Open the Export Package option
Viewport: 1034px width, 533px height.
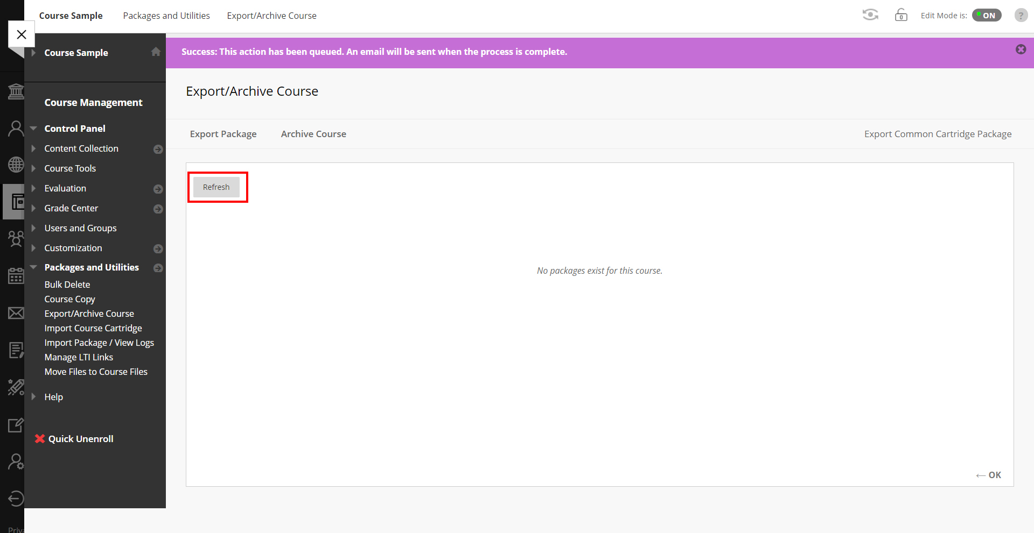pyautogui.click(x=223, y=134)
